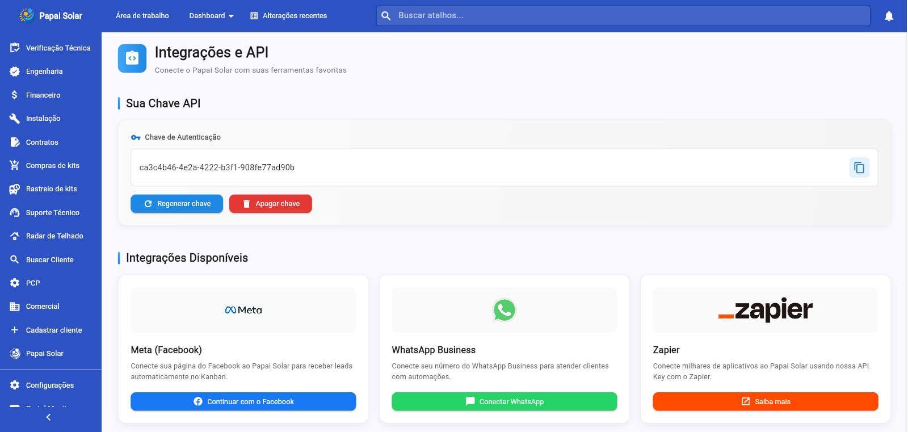
Task: Open Alterações recentes
Action: coord(288,16)
